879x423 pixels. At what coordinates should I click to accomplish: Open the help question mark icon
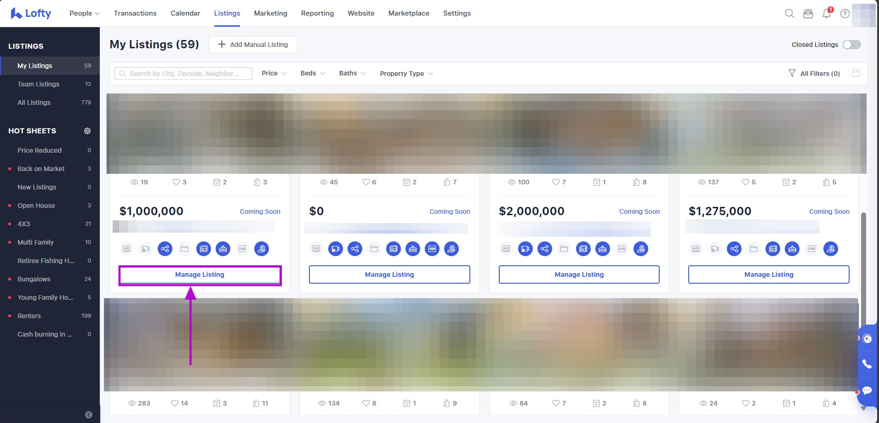tap(845, 13)
